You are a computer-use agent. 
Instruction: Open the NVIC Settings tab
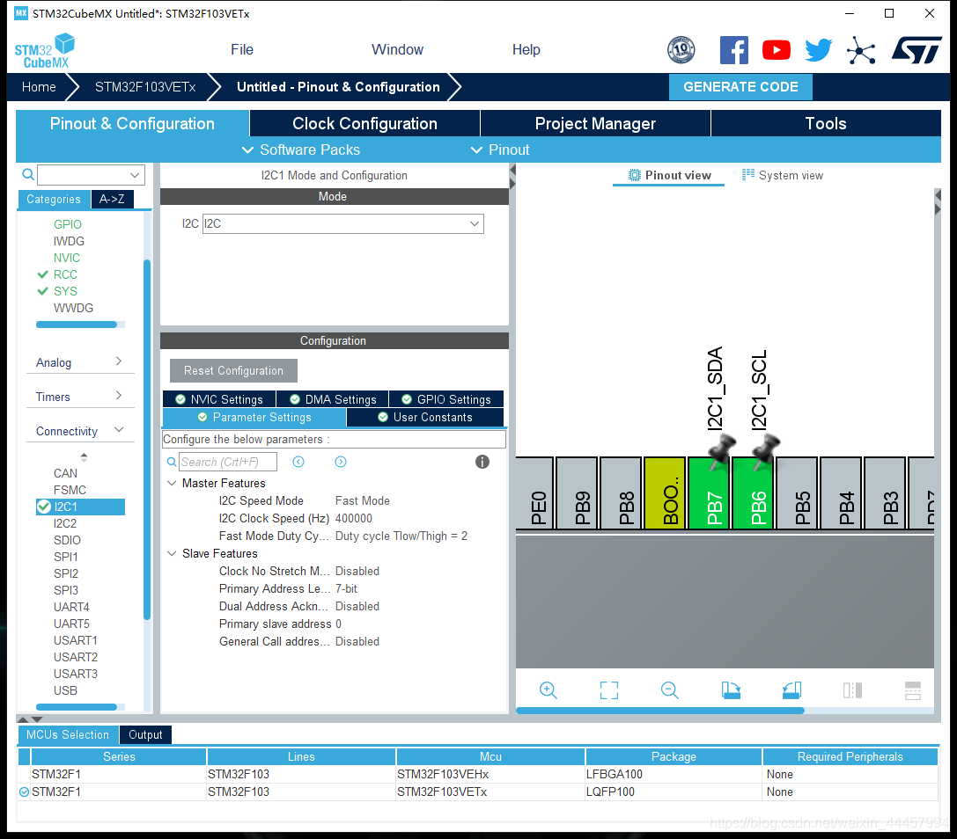point(219,399)
